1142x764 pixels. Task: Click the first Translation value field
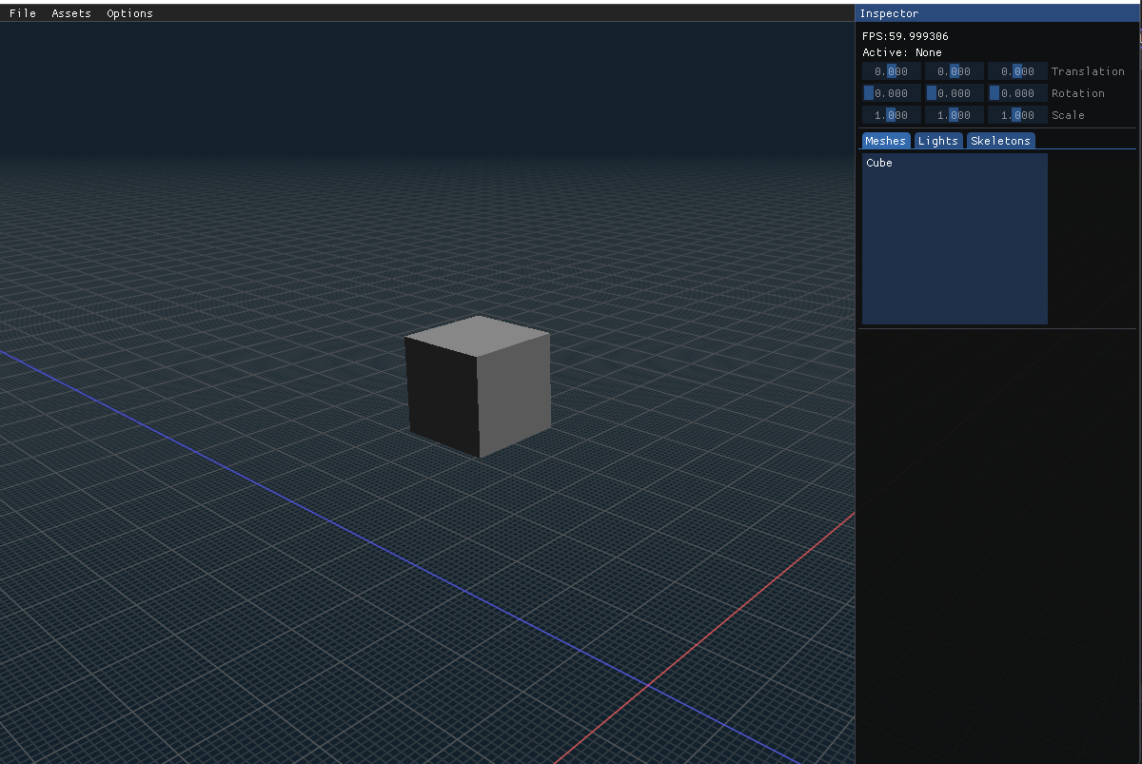pos(891,70)
